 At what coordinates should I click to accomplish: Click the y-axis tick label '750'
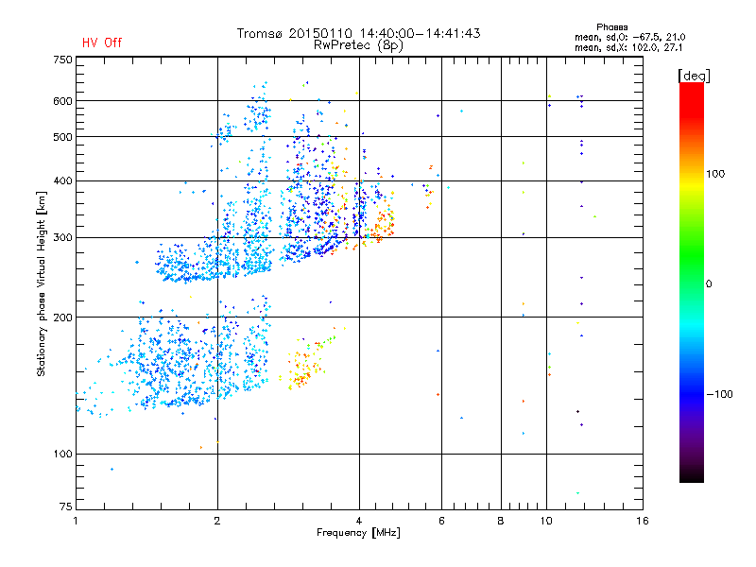click(x=62, y=60)
